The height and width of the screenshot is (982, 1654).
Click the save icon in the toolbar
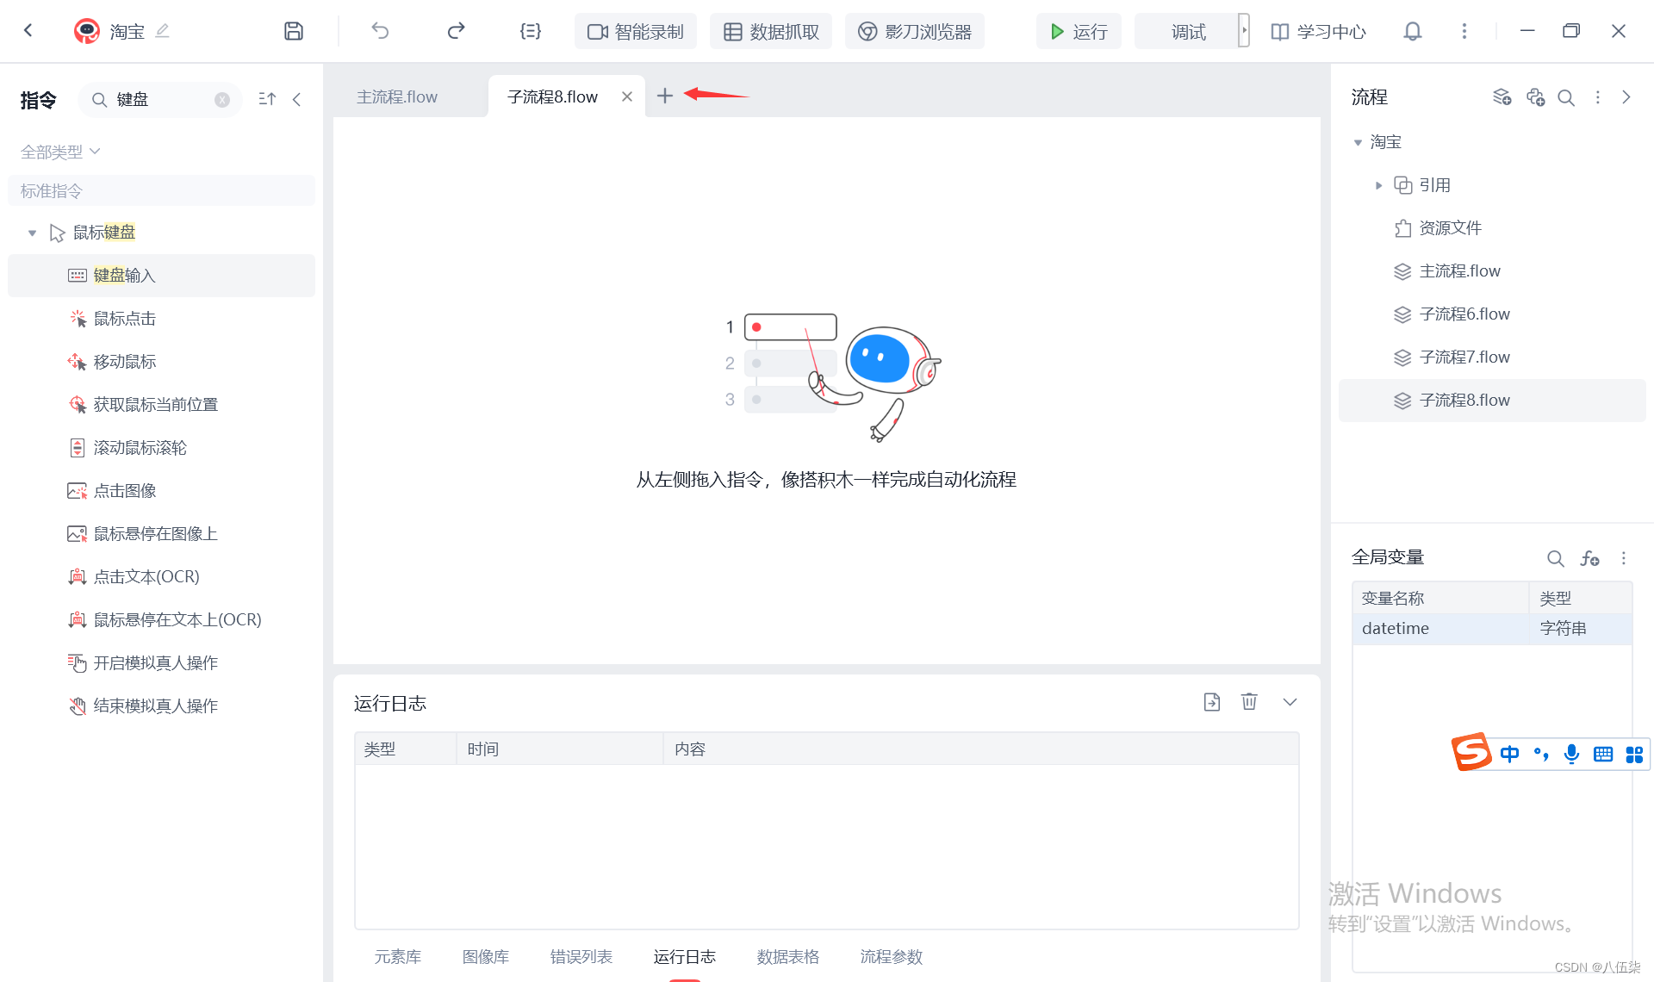[294, 32]
